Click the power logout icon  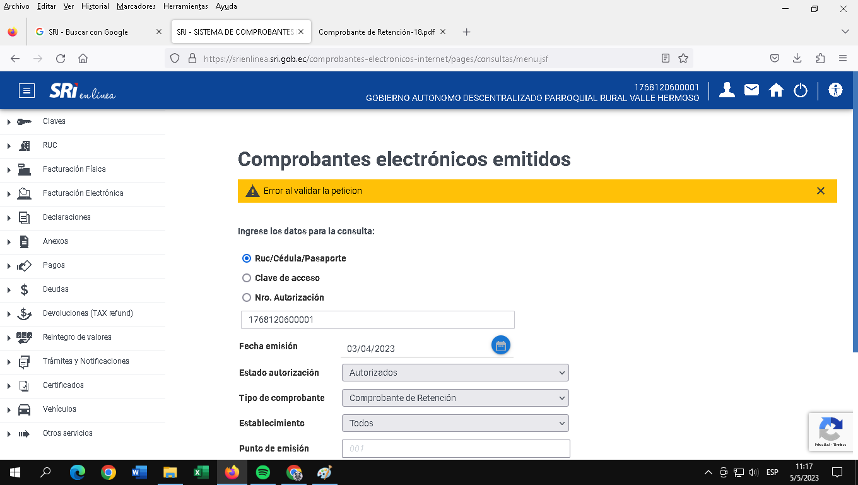click(801, 90)
